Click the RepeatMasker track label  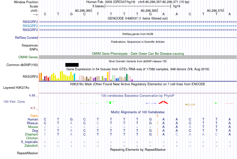27,153
